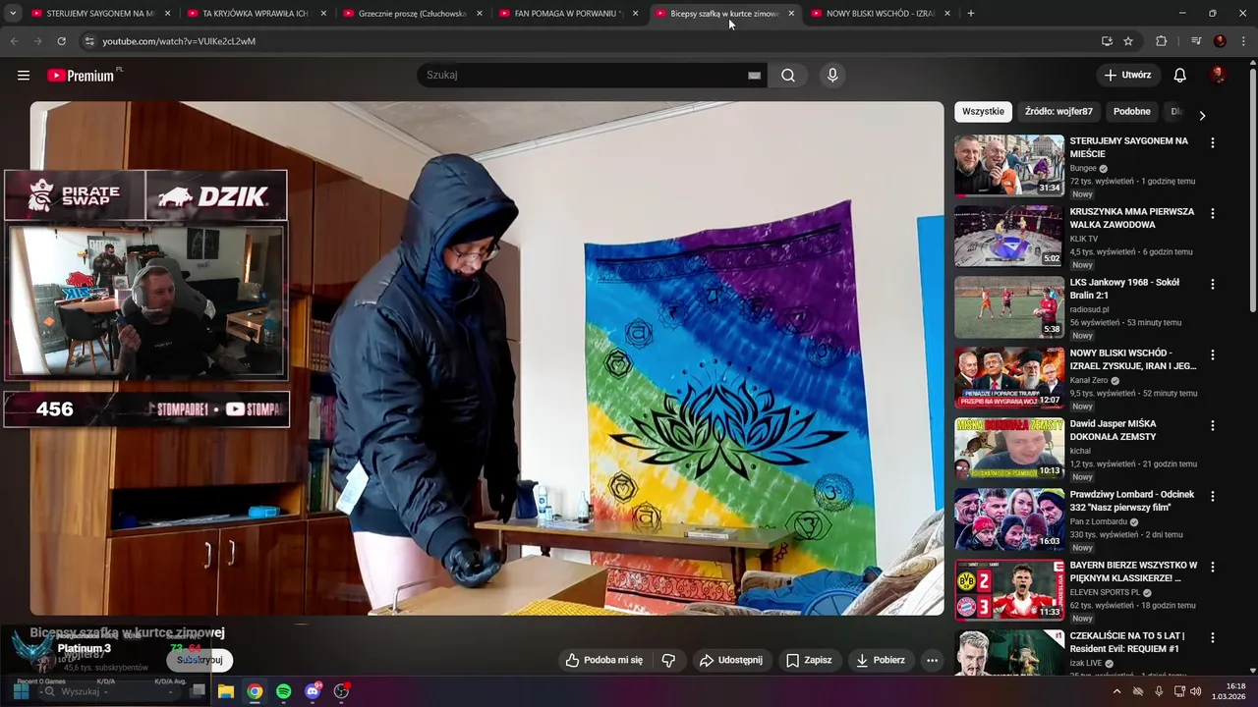The image size is (1258, 707).
Task: Open Chrome extensions puzzle icon
Action: [1162, 41]
